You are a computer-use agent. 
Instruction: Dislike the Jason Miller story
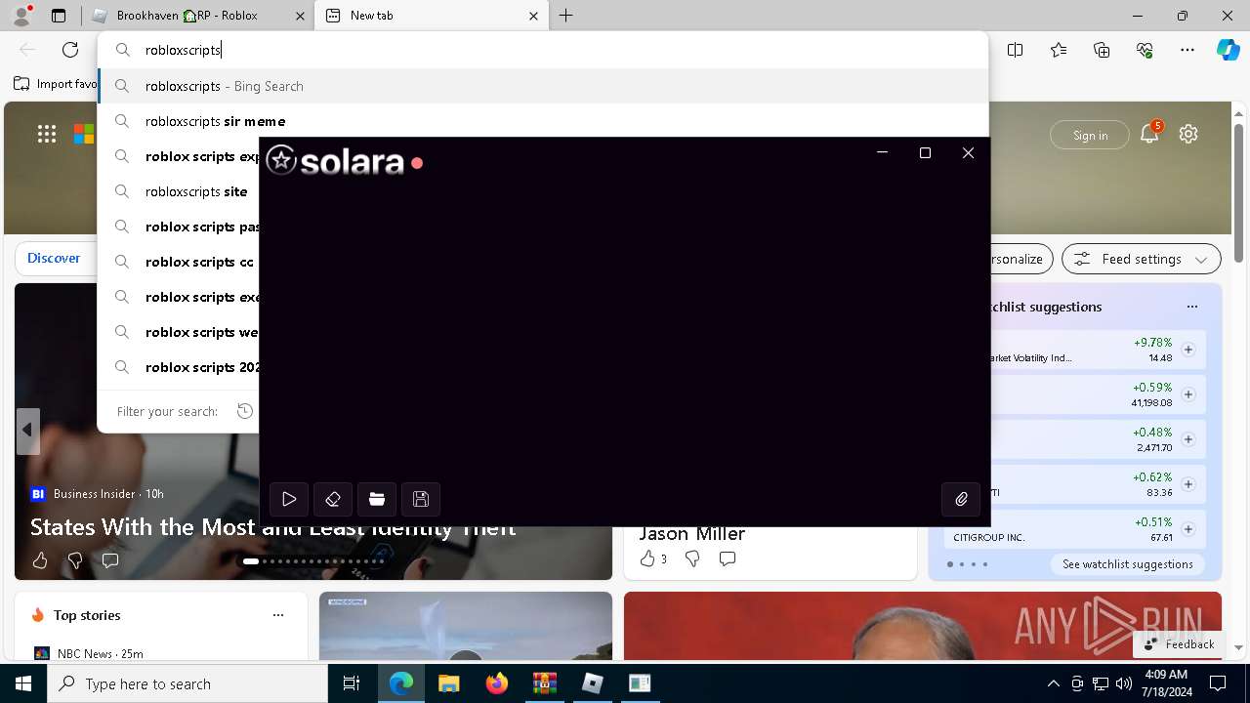(692, 558)
